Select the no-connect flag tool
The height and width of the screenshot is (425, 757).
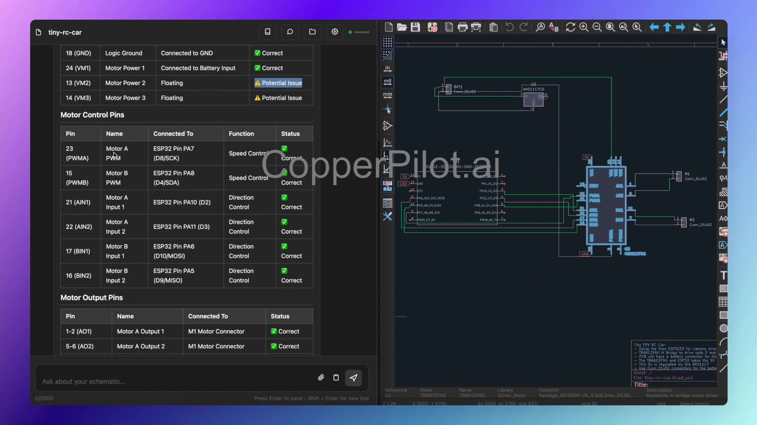723,139
